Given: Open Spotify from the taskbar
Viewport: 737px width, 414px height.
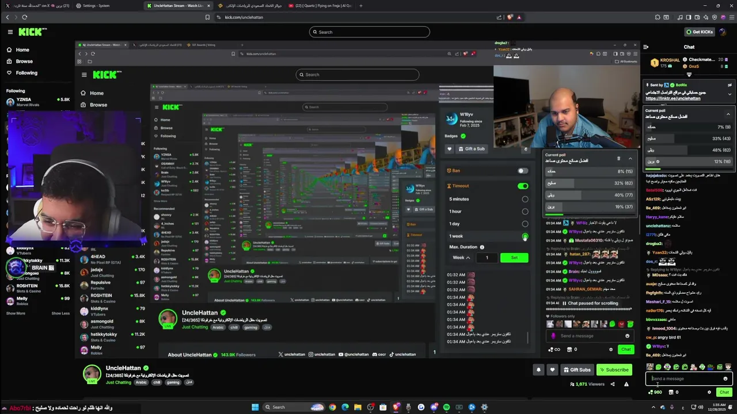Looking at the screenshot, I should (446, 407).
